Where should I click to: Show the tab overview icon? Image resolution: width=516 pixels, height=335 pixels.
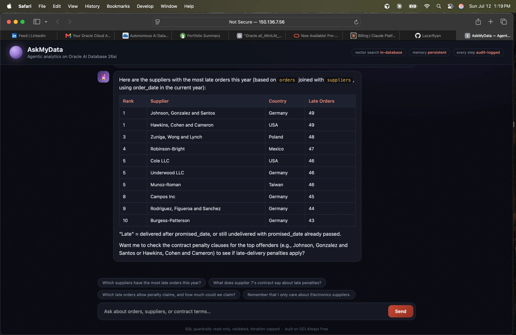504,22
